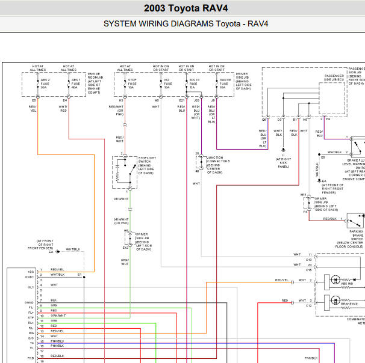Image resolution: width=365 pixels, height=363 pixels.
Task: Click the ABS 1 40A fuse symbol
Action: pos(69,84)
